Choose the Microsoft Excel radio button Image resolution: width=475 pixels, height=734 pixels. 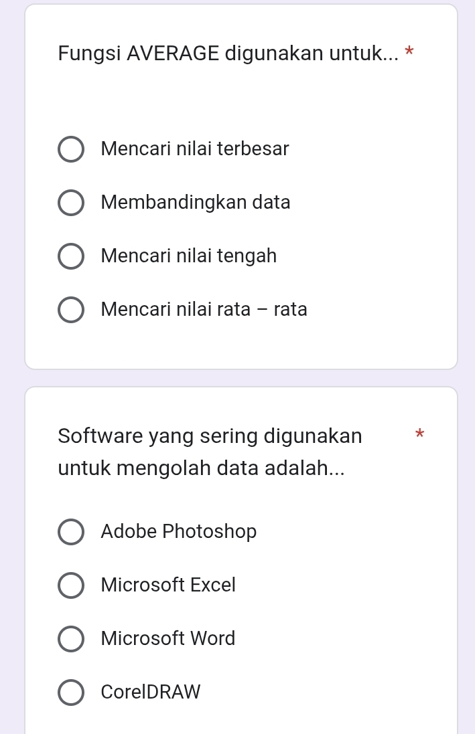71,585
